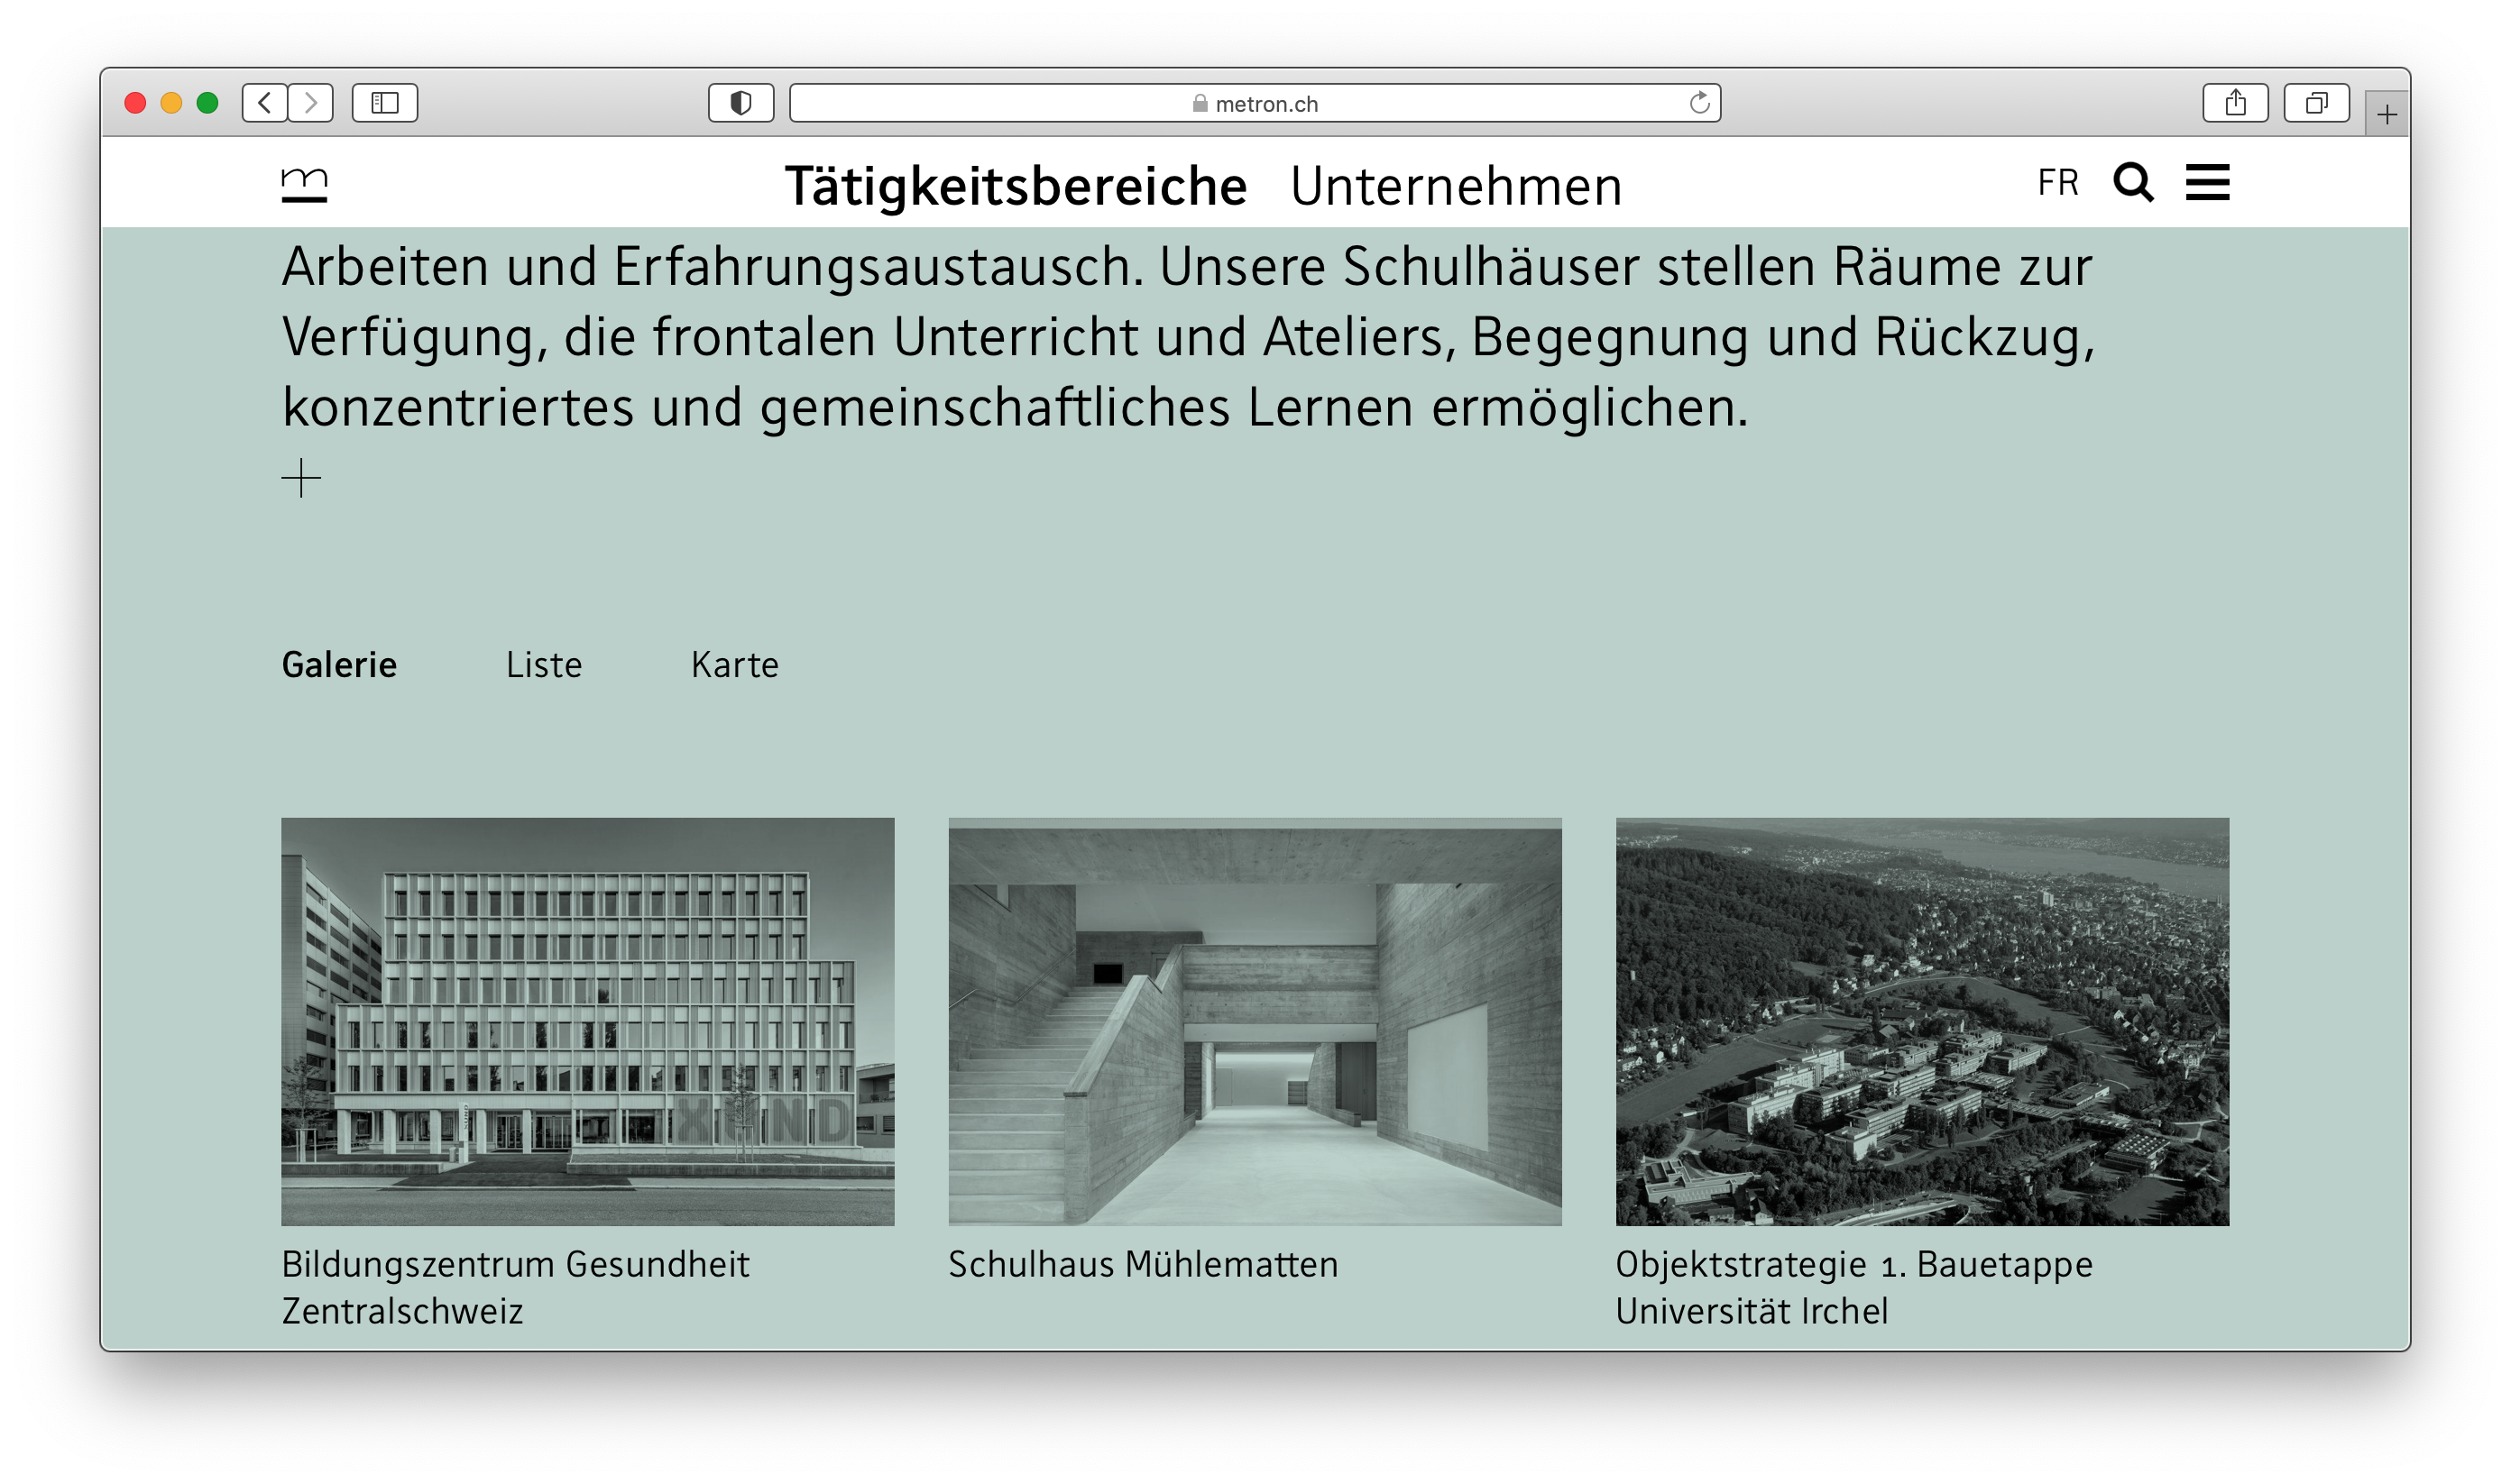Open the site search magnifier icon
The image size is (2511, 1484).
point(2132,183)
